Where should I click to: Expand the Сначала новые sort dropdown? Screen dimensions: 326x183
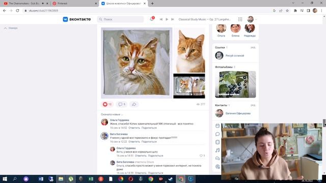tap(112, 114)
